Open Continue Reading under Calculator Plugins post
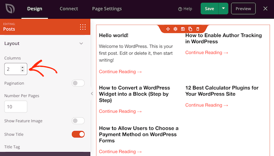This screenshot has height=156, width=274. [x=207, y=105]
